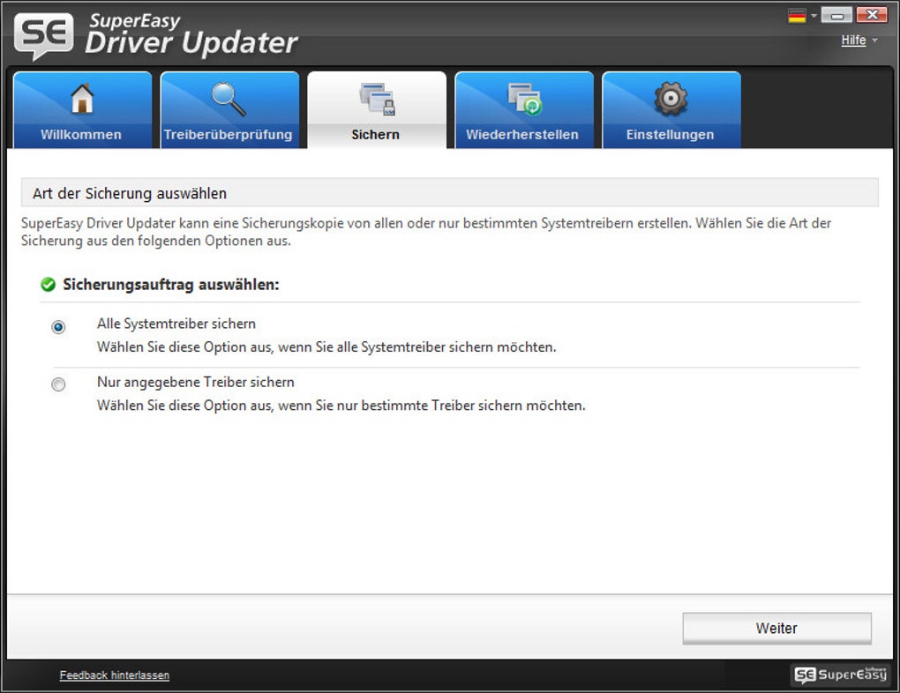Open the Einstellungen gear icon

(x=671, y=99)
